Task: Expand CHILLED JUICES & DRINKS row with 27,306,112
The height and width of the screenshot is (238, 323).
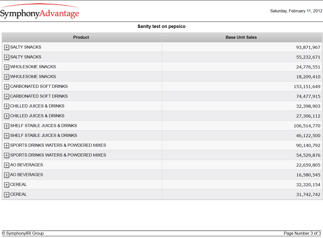Action: coord(7,116)
